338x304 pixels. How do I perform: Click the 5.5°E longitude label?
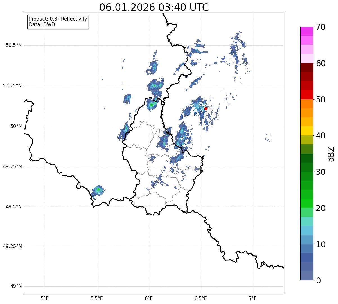pos(97,299)
